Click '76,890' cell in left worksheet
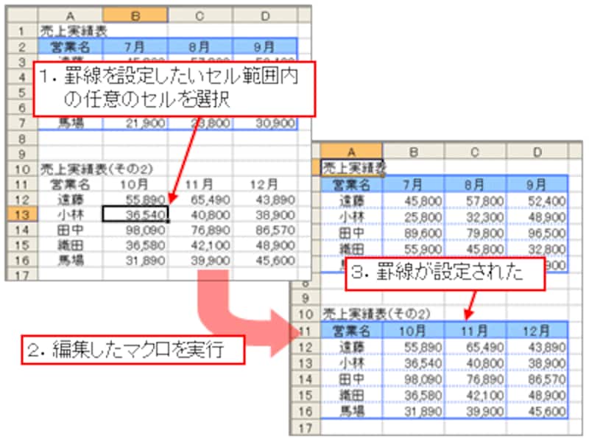The height and width of the screenshot is (439, 589). [x=200, y=230]
